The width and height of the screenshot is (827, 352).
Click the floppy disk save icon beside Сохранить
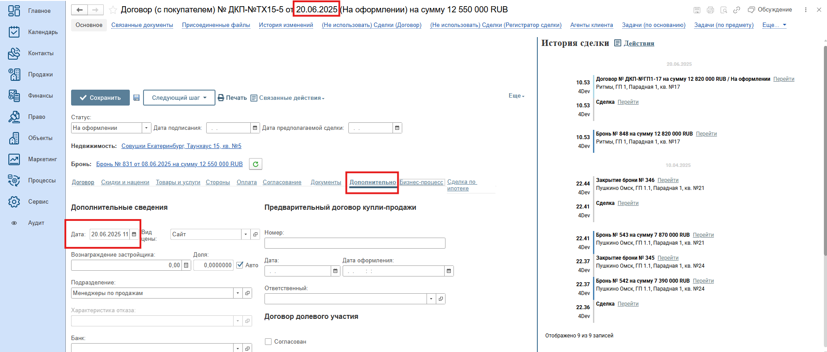pos(136,98)
